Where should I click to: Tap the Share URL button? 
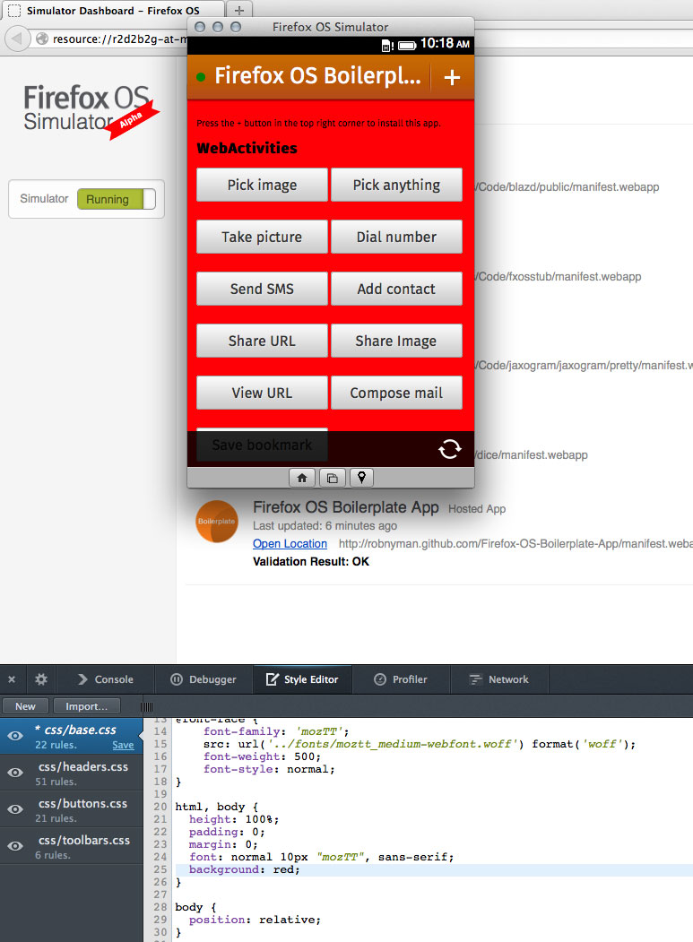click(262, 341)
